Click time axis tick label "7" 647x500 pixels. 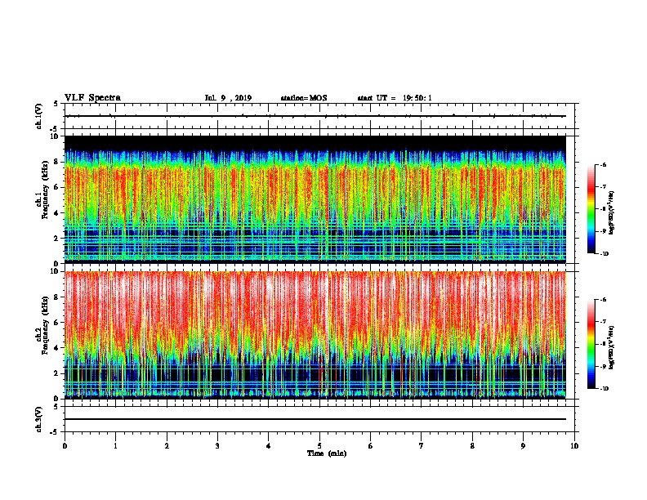click(x=422, y=446)
